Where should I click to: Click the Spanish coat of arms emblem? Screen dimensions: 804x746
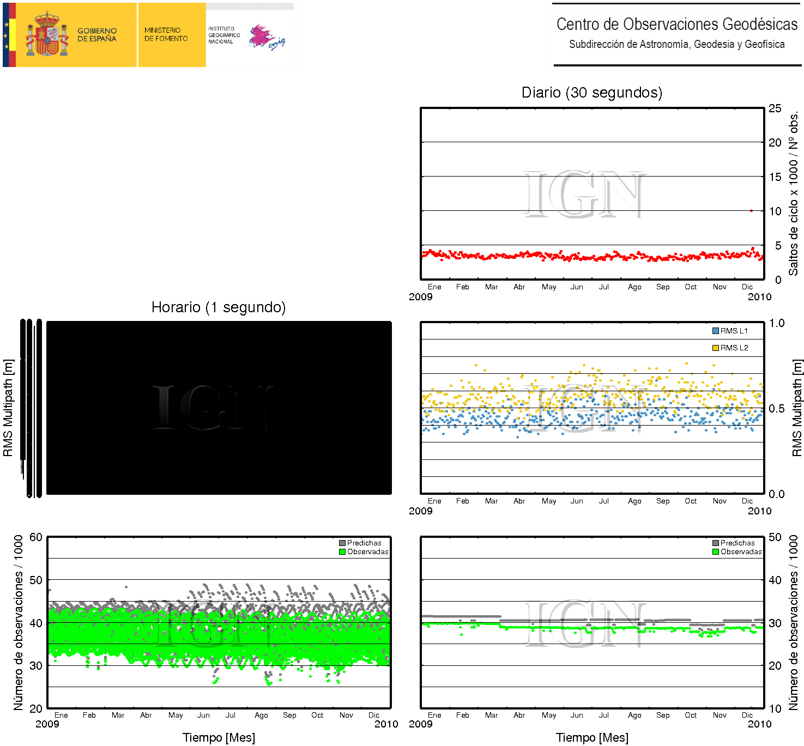click(47, 35)
